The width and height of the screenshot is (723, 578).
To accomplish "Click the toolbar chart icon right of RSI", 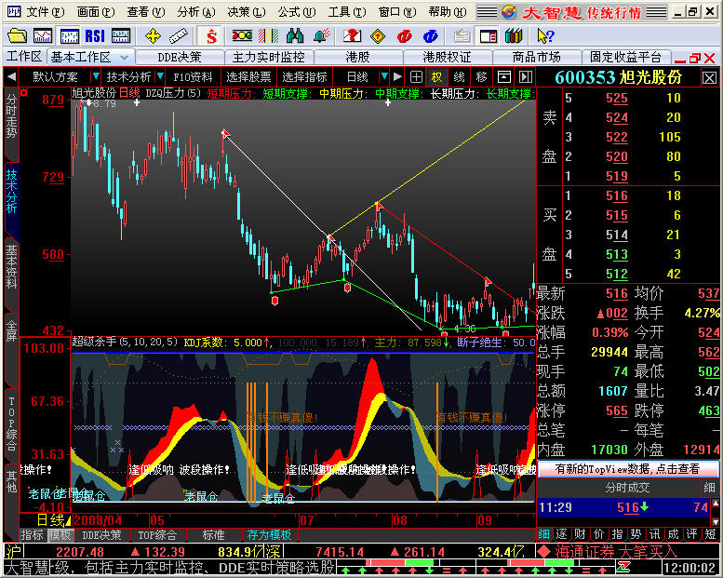I will point(121,35).
